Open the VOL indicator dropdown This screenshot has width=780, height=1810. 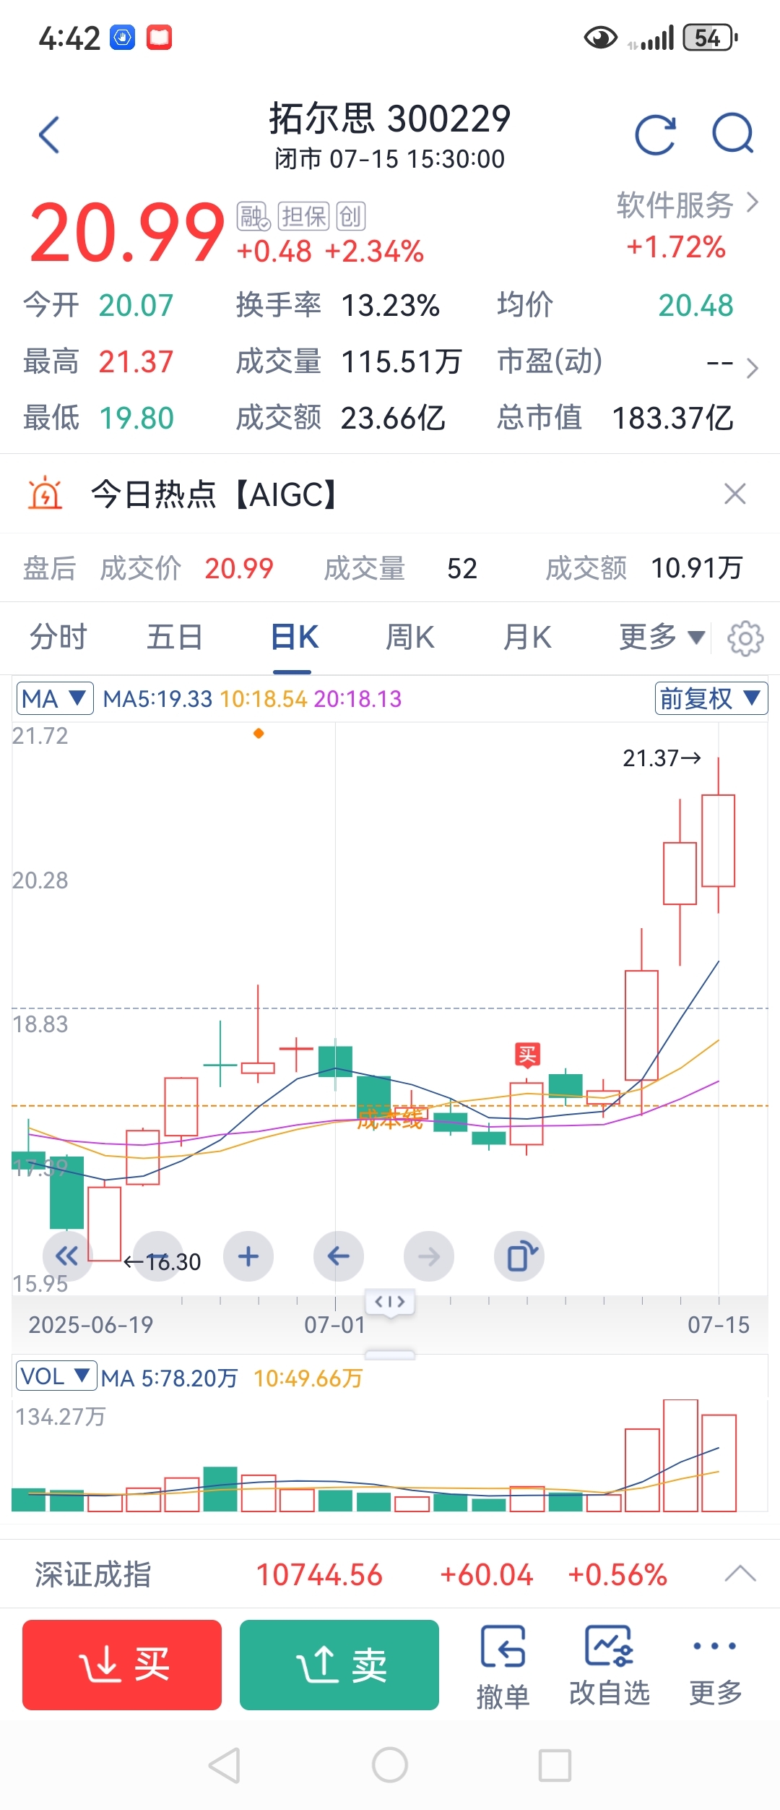click(56, 1376)
